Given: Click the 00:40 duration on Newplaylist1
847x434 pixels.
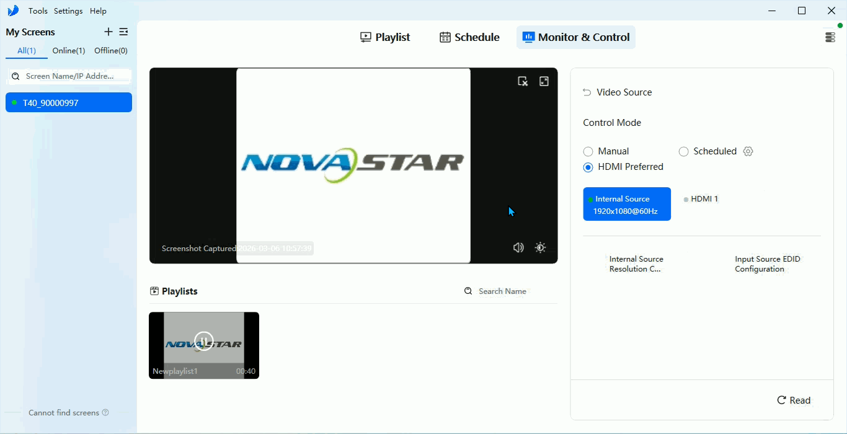Looking at the screenshot, I should tap(246, 371).
